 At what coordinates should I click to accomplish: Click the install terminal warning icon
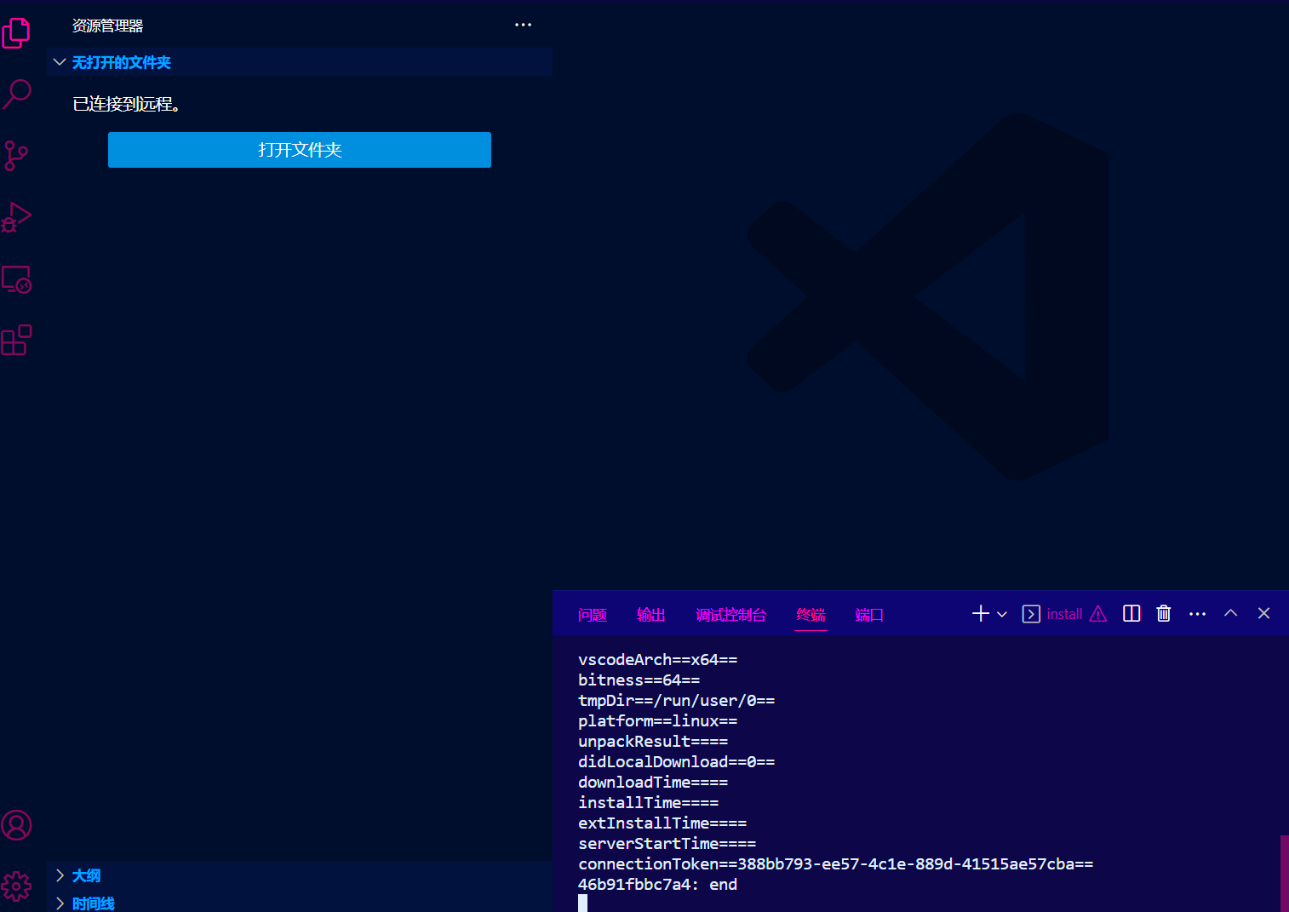click(1098, 614)
